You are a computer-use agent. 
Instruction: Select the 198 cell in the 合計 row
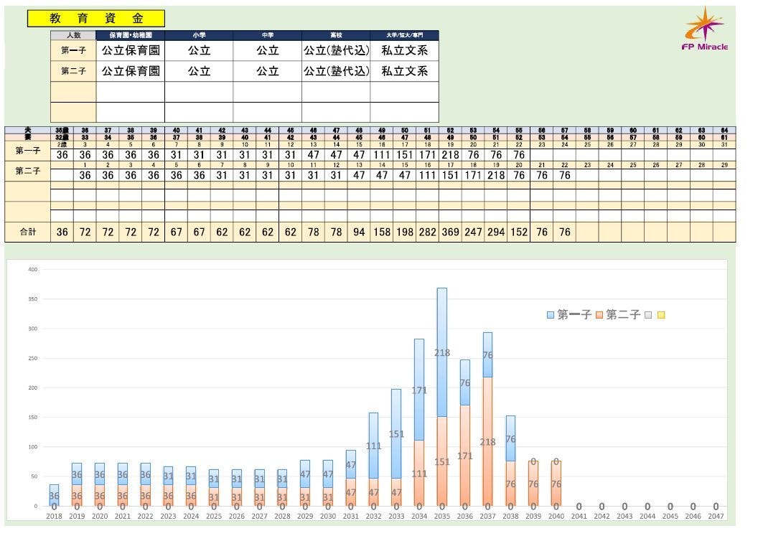coord(405,232)
